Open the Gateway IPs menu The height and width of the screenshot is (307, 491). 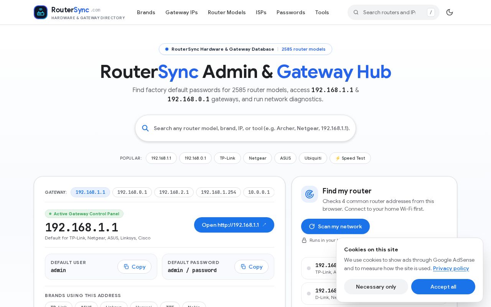(181, 12)
